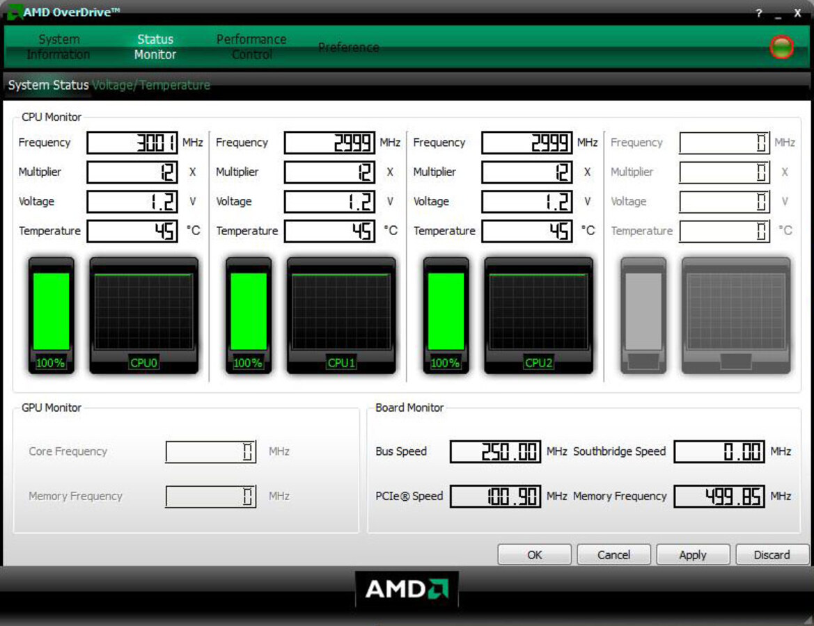The height and width of the screenshot is (626, 814).
Task: Click CPU2 voltage field
Action: pos(527,202)
